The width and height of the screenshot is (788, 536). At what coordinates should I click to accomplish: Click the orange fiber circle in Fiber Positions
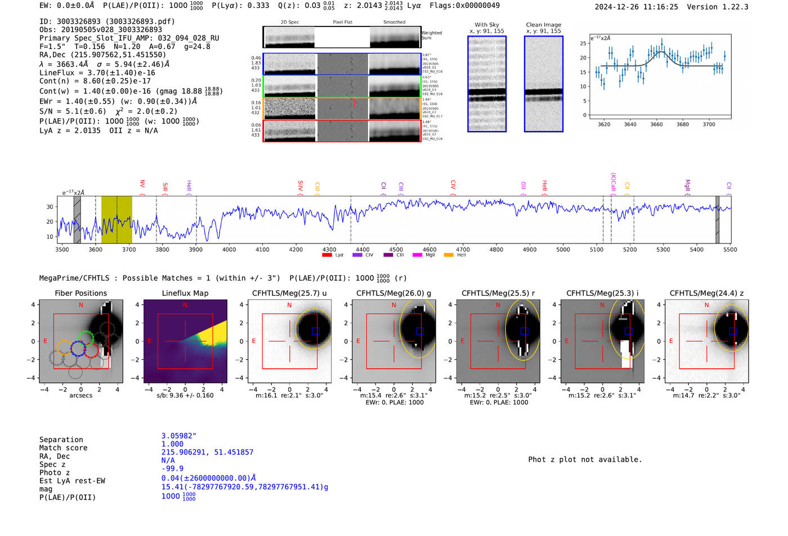pyautogui.click(x=65, y=347)
